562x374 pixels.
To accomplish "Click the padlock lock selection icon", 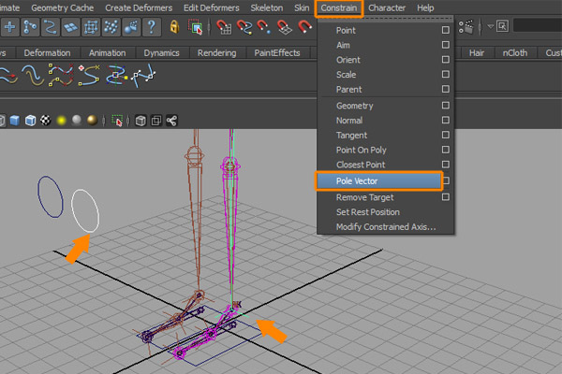I will point(175,28).
